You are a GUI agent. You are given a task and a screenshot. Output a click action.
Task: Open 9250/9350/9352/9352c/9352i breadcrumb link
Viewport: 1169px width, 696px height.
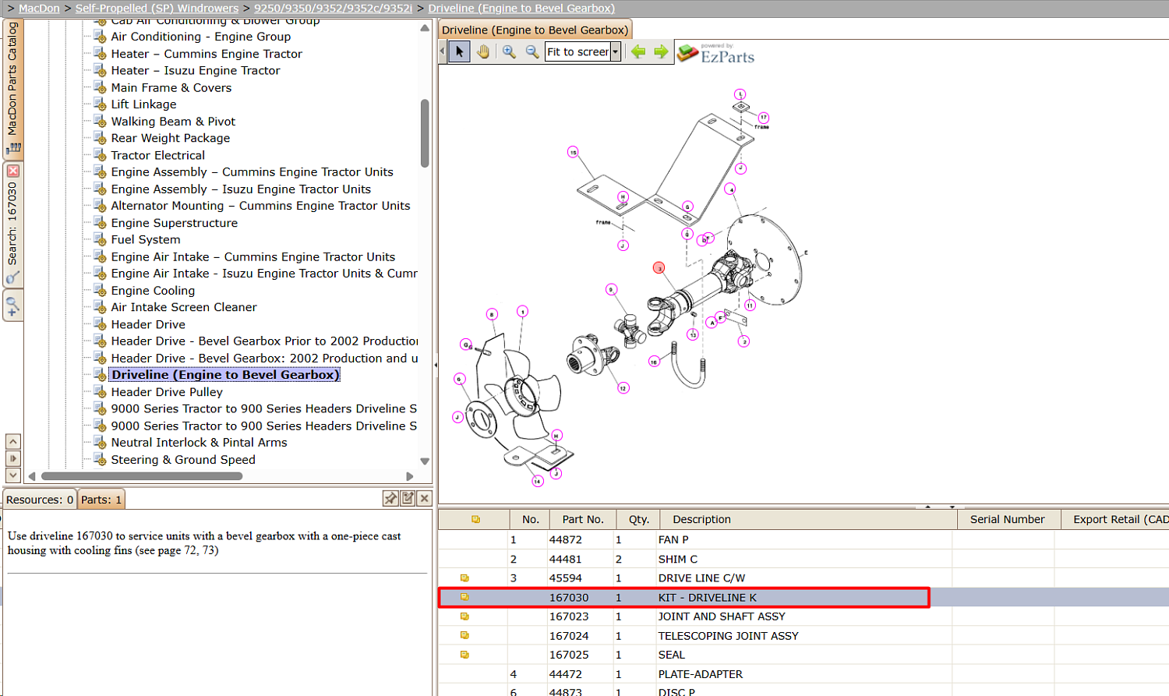click(x=334, y=8)
